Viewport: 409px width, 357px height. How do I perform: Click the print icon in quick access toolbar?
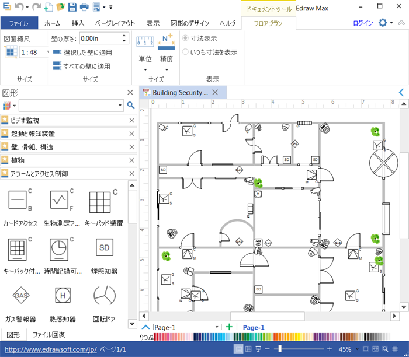coord(84,8)
